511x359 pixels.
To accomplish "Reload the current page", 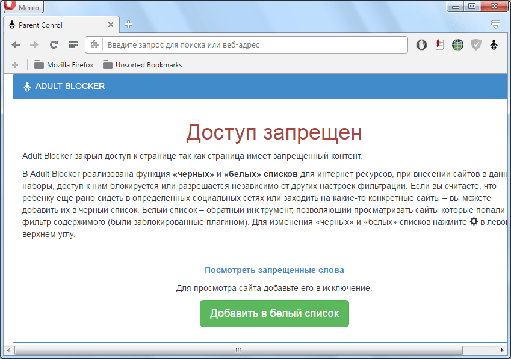I will click(x=54, y=45).
